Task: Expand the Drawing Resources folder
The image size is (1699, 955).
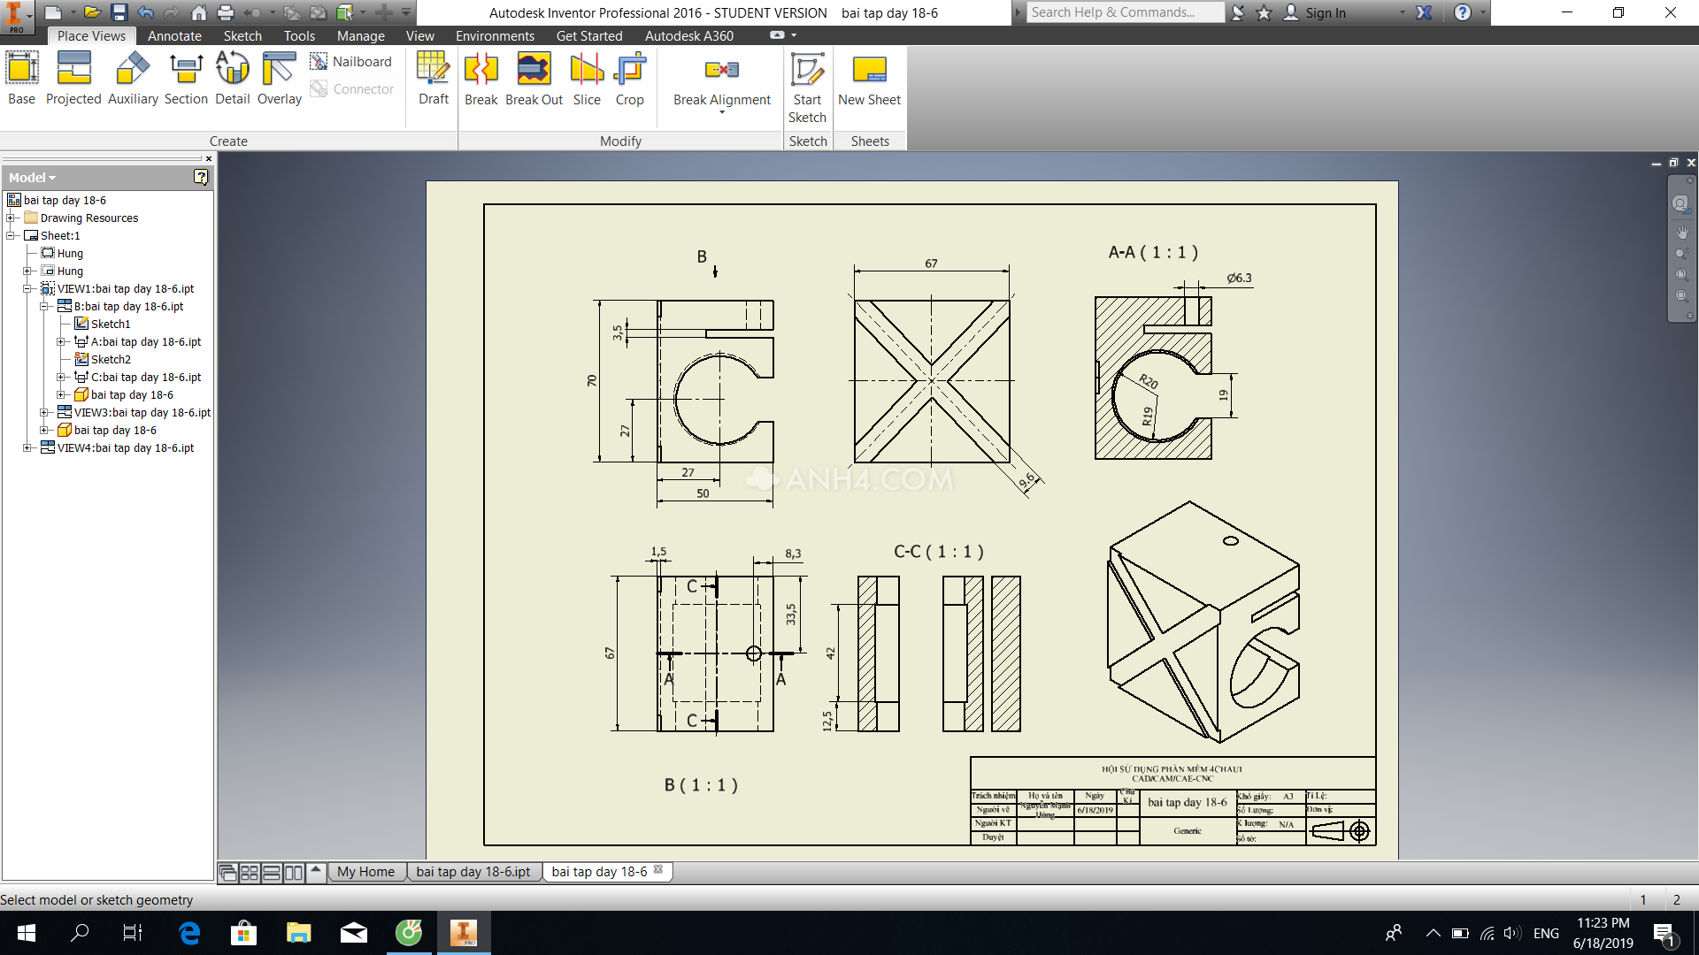Action: point(11,218)
